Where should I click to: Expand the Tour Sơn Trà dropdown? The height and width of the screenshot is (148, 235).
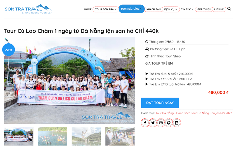pos(106,9)
